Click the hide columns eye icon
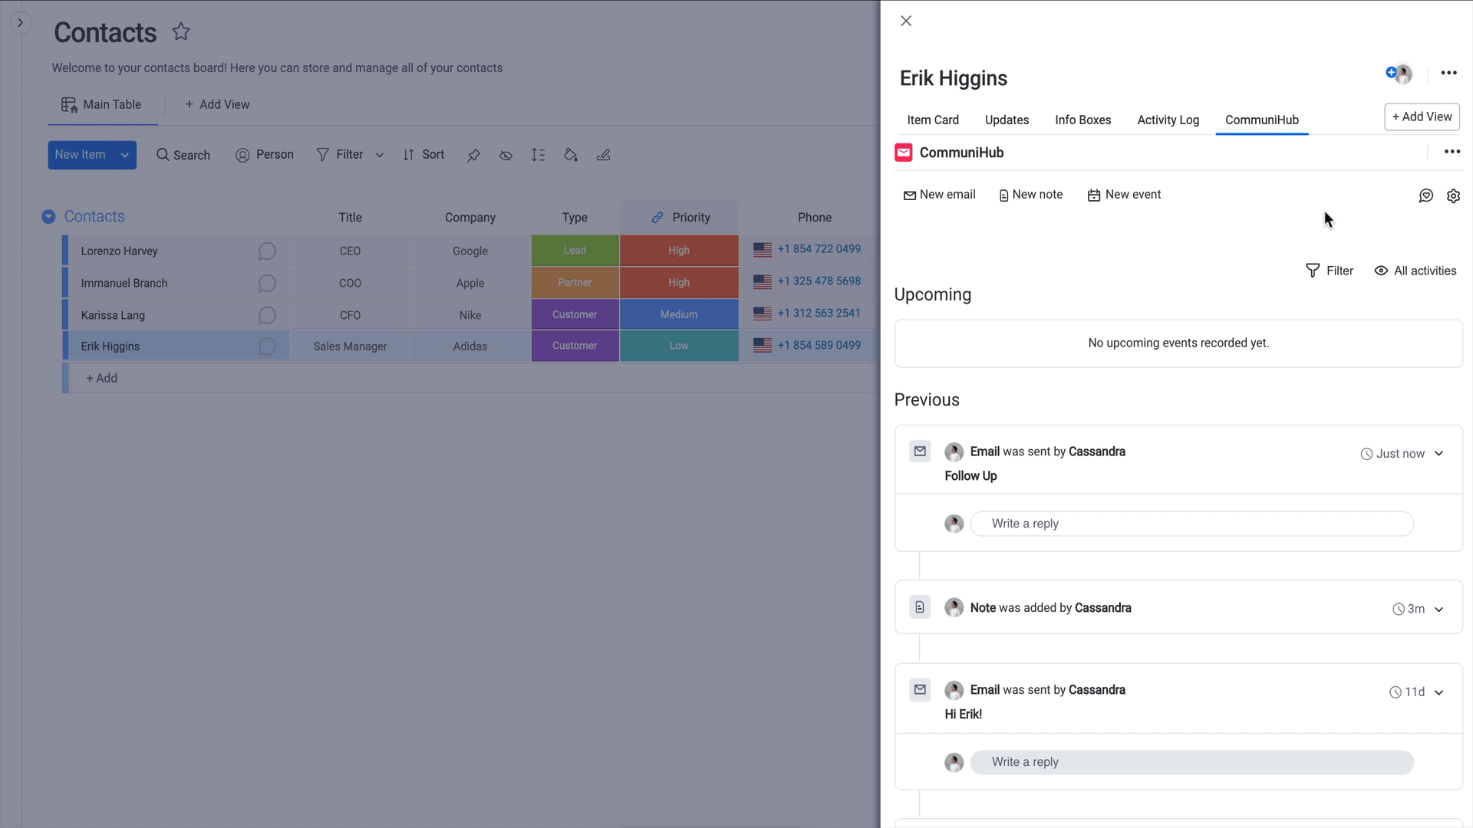The height and width of the screenshot is (828, 1473). 506,155
